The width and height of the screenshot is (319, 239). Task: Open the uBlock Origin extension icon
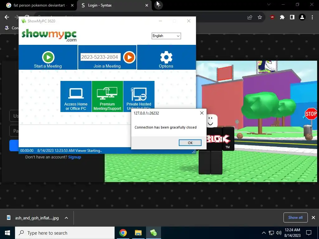pyautogui.click(x=272, y=17)
